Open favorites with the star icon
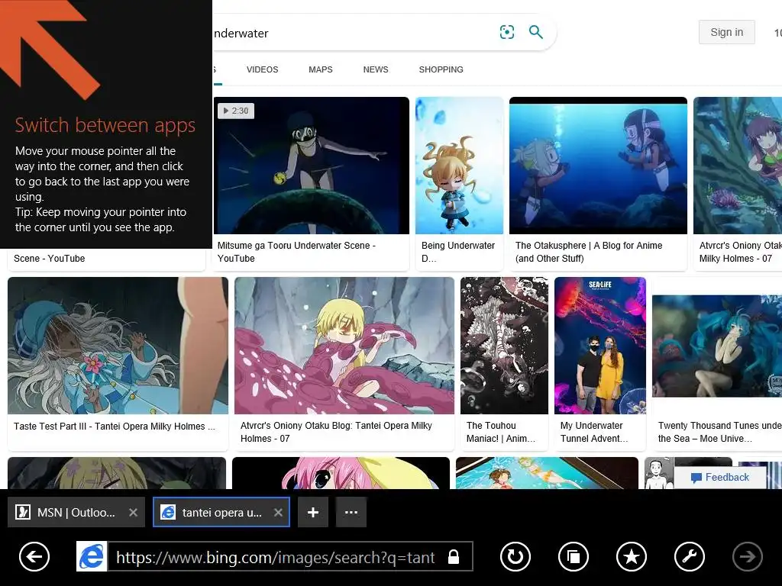 pos(632,556)
